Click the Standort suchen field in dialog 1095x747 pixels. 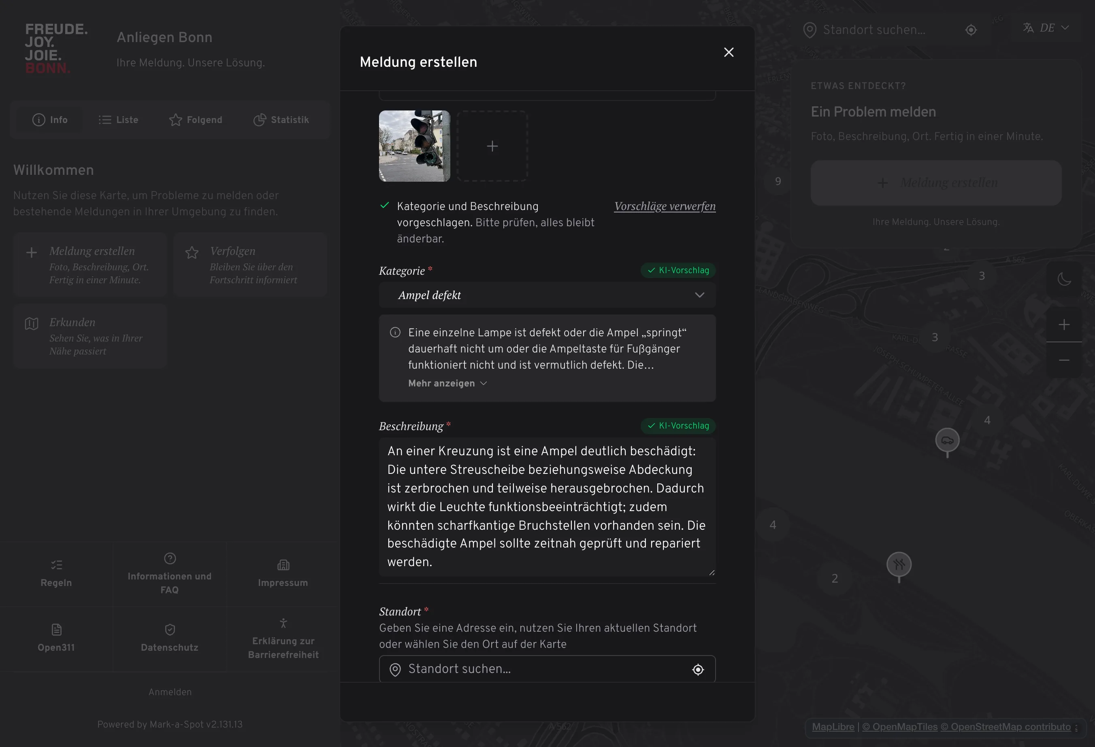click(x=547, y=669)
